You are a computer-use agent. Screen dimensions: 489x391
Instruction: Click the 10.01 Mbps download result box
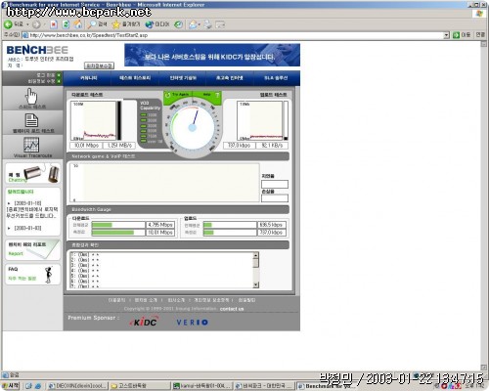click(x=86, y=146)
